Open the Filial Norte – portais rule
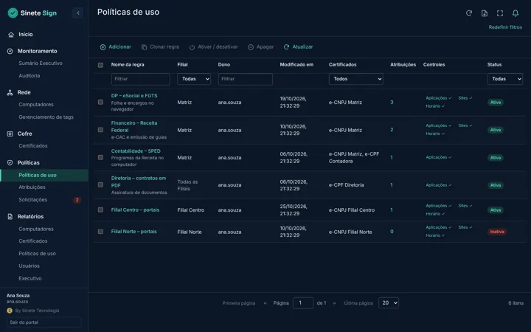The image size is (531, 332). tap(133, 232)
